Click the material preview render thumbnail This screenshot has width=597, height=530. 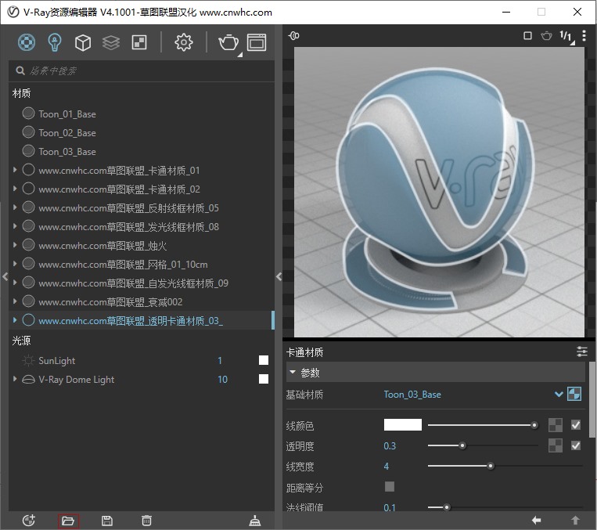click(439, 192)
